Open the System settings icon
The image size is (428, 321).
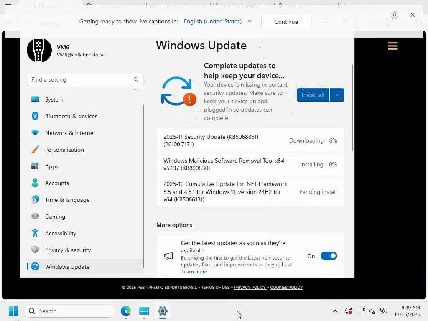pyautogui.click(x=35, y=99)
